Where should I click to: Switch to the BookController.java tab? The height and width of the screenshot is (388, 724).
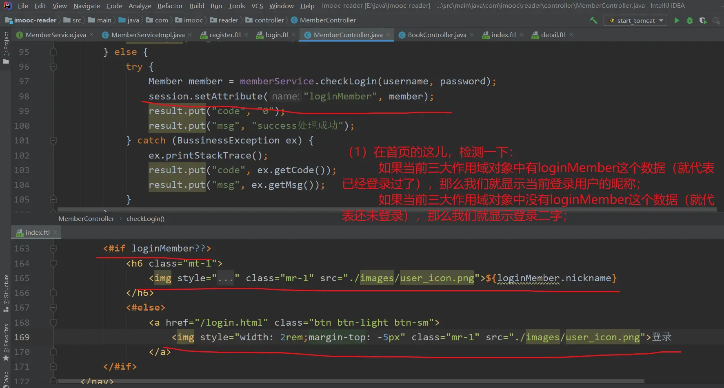[436, 35]
